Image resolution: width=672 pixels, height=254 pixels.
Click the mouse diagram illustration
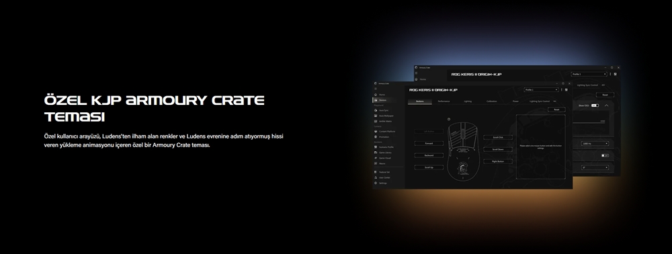[x=464, y=151]
